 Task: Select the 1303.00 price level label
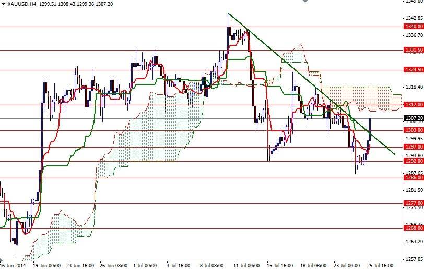414,130
